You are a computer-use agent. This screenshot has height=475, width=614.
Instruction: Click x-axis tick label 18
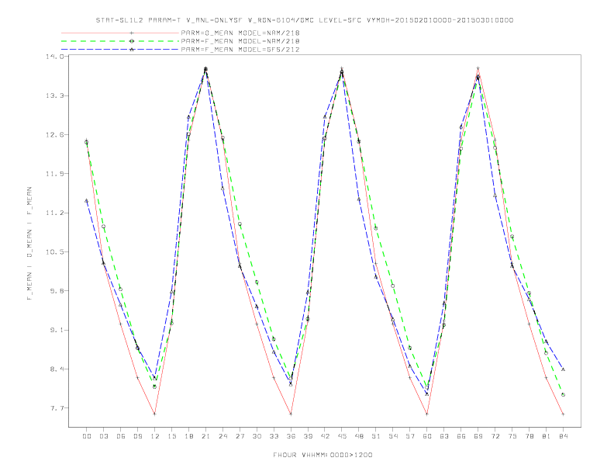pos(188,436)
